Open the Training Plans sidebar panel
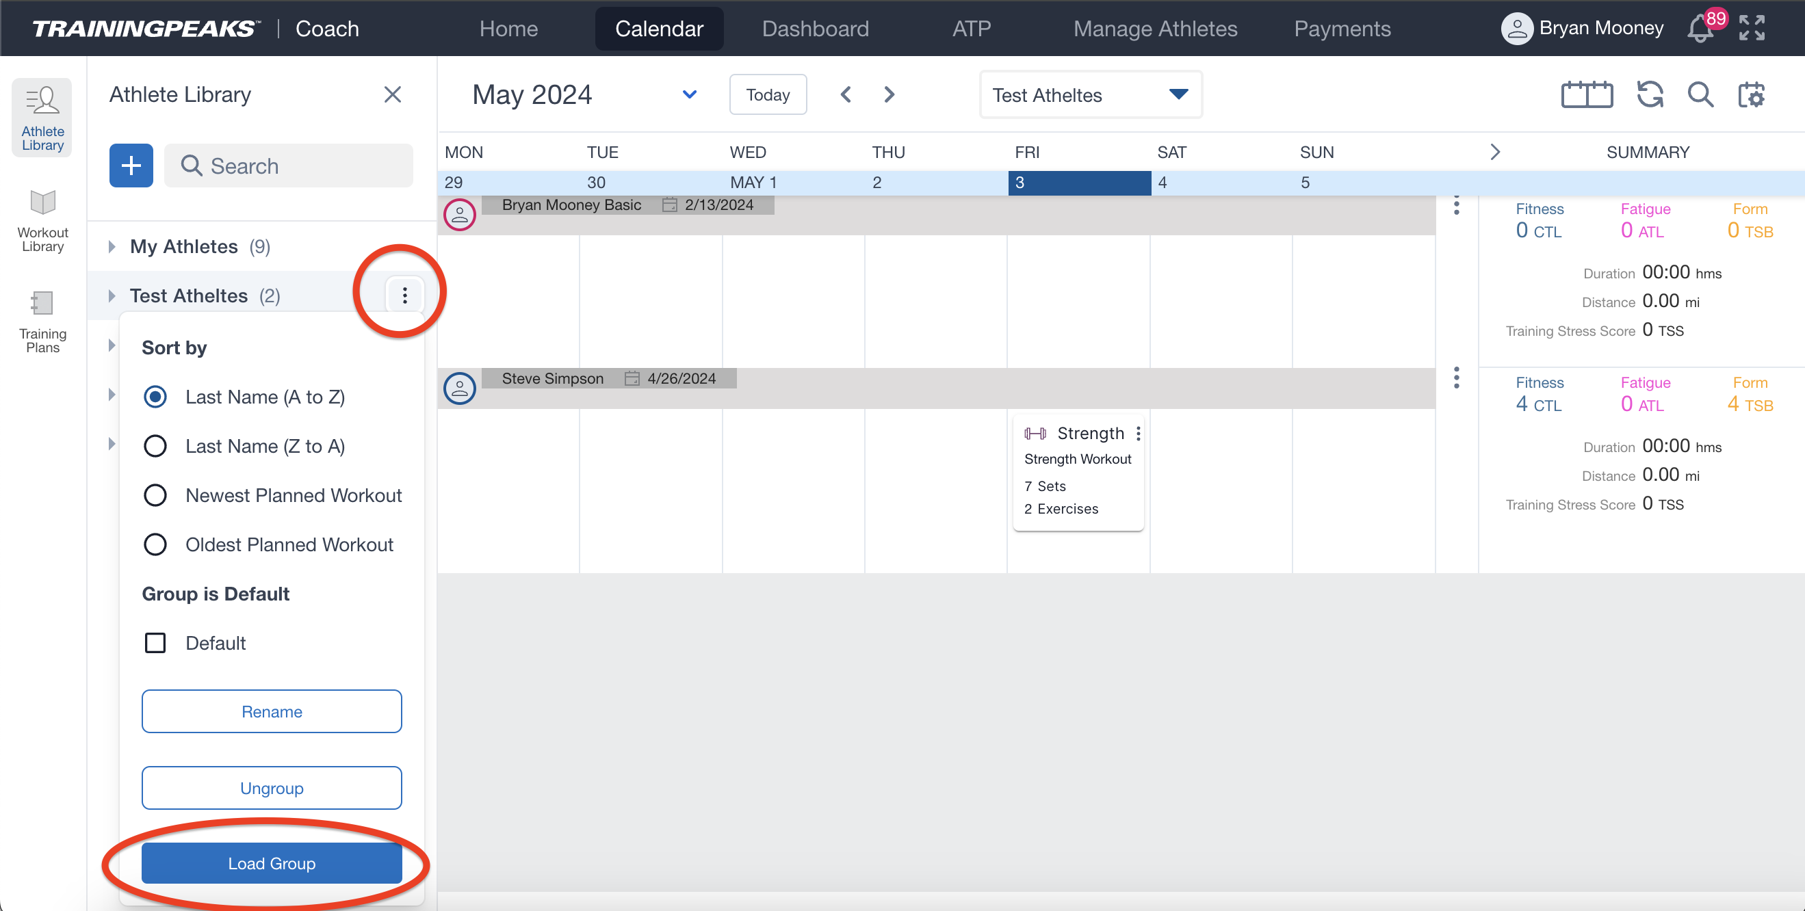Screen dimensions: 1805x911 pyautogui.click(x=42, y=321)
